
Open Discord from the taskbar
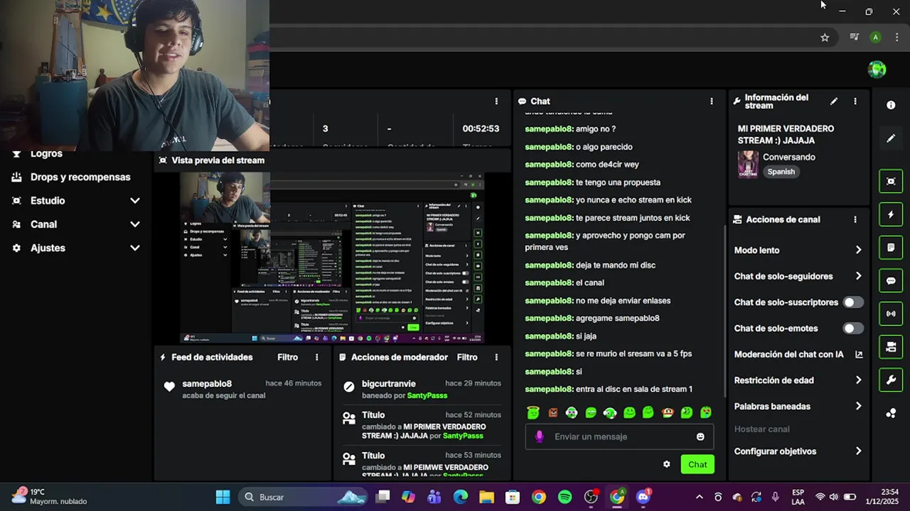click(x=643, y=497)
